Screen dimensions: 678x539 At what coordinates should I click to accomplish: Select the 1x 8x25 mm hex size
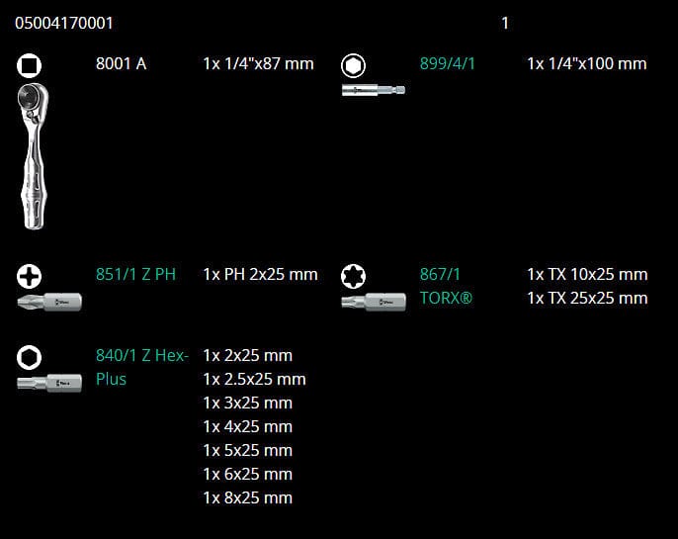[x=247, y=497]
